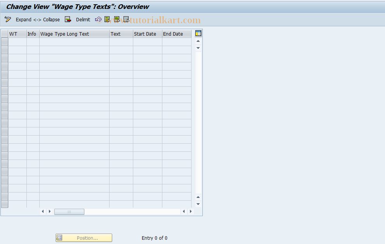Click the first Start Date cell
The width and height of the screenshot is (385, 244).
point(148,42)
